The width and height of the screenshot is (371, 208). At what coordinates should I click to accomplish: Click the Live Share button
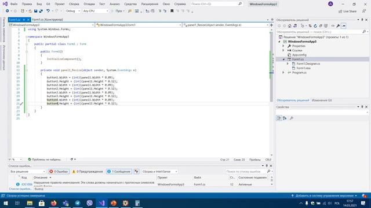(347, 12)
